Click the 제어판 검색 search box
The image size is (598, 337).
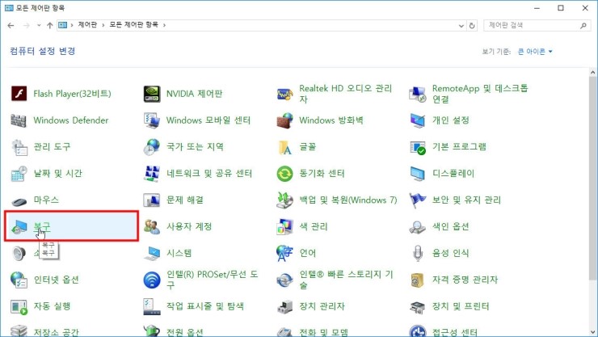[537, 25]
